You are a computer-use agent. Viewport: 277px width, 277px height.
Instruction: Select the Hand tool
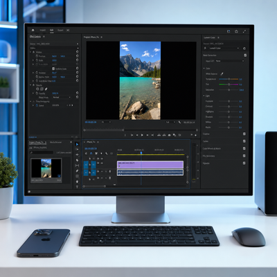click(x=77, y=181)
